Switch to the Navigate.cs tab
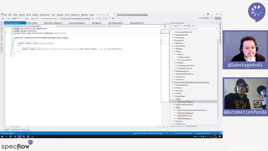The image size is (268, 151). (x=97, y=23)
